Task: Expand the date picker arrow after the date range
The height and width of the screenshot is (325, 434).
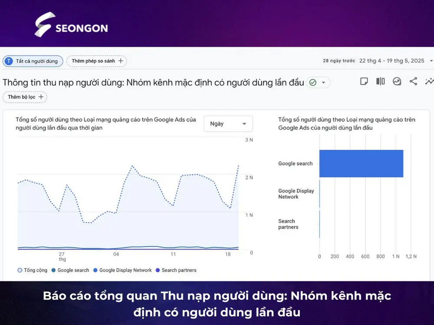Action: click(x=431, y=61)
